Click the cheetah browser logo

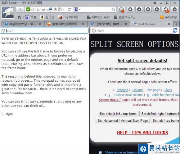click(8, 12)
